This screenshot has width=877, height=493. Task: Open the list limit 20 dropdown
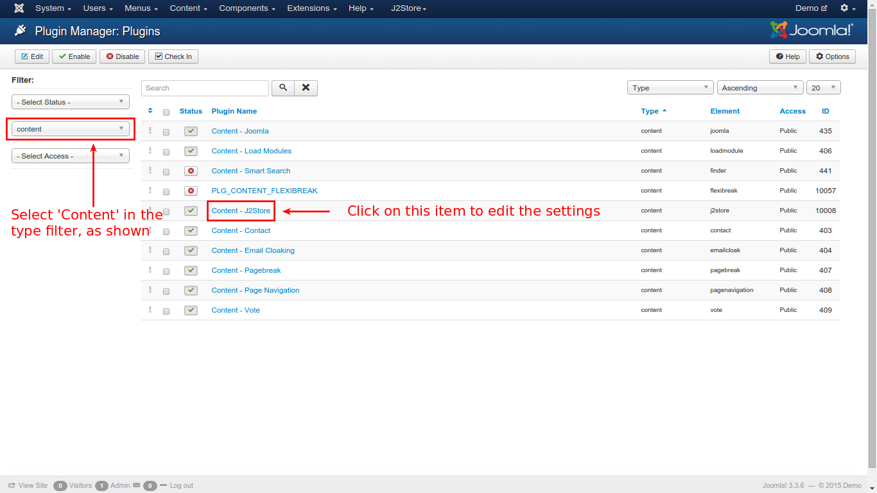tap(824, 88)
